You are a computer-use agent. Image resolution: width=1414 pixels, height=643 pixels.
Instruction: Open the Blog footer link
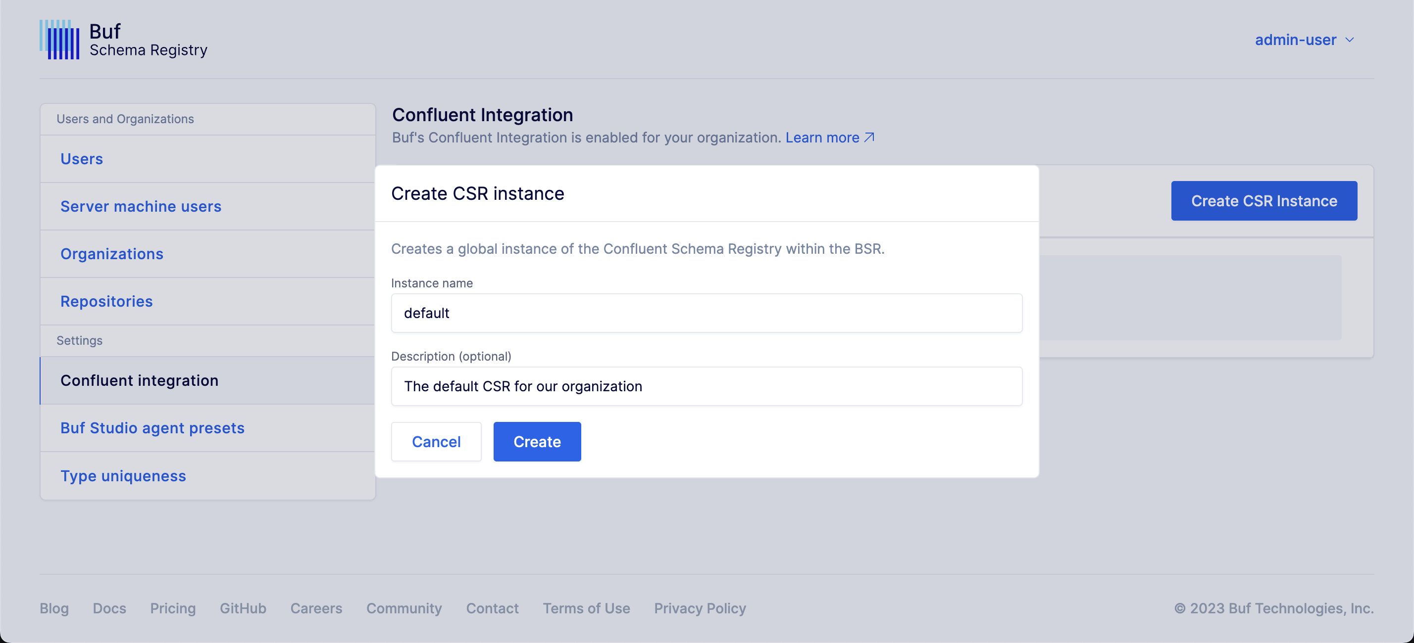coord(54,608)
